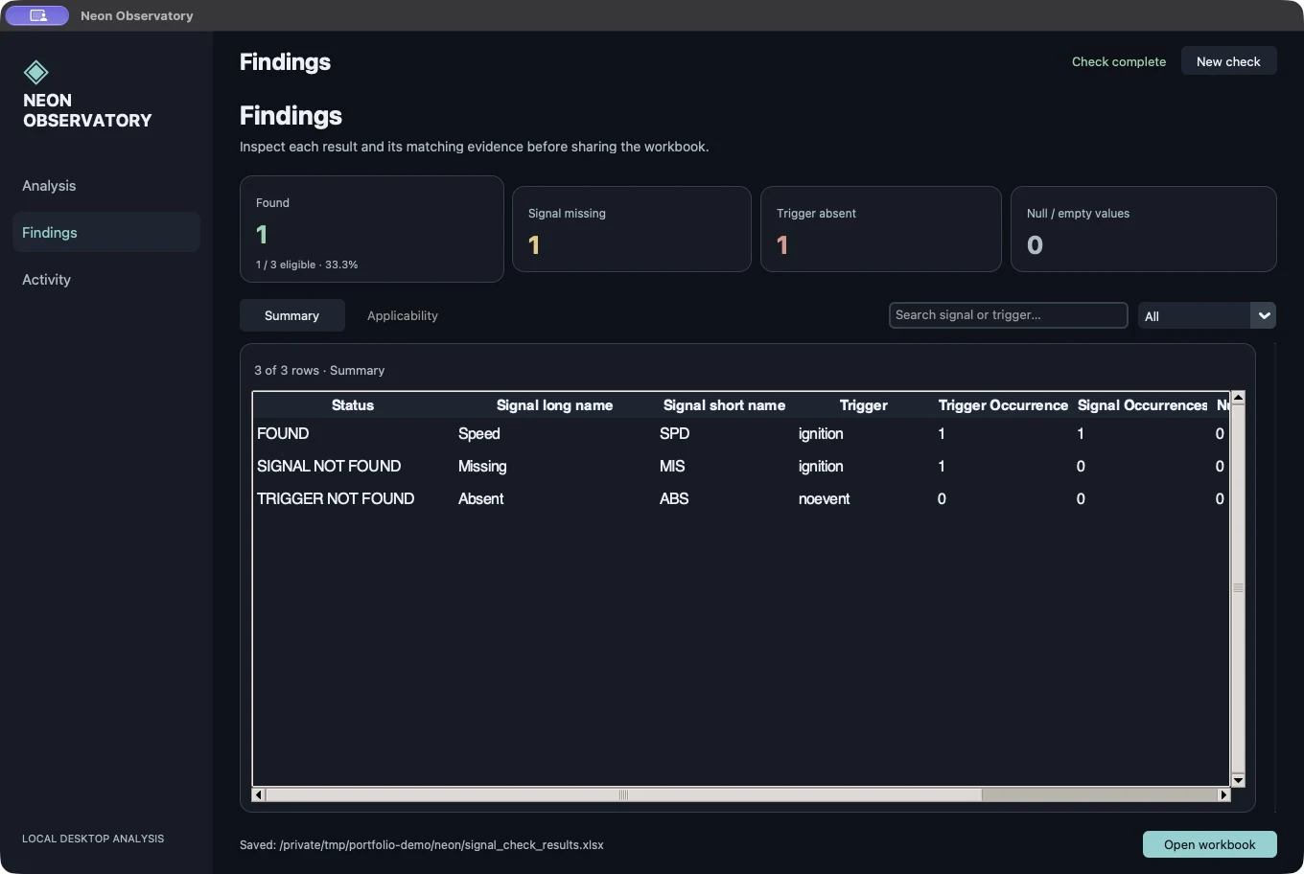Open the Analysis sidebar section
Image resolution: width=1304 pixels, height=874 pixels.
coord(105,186)
